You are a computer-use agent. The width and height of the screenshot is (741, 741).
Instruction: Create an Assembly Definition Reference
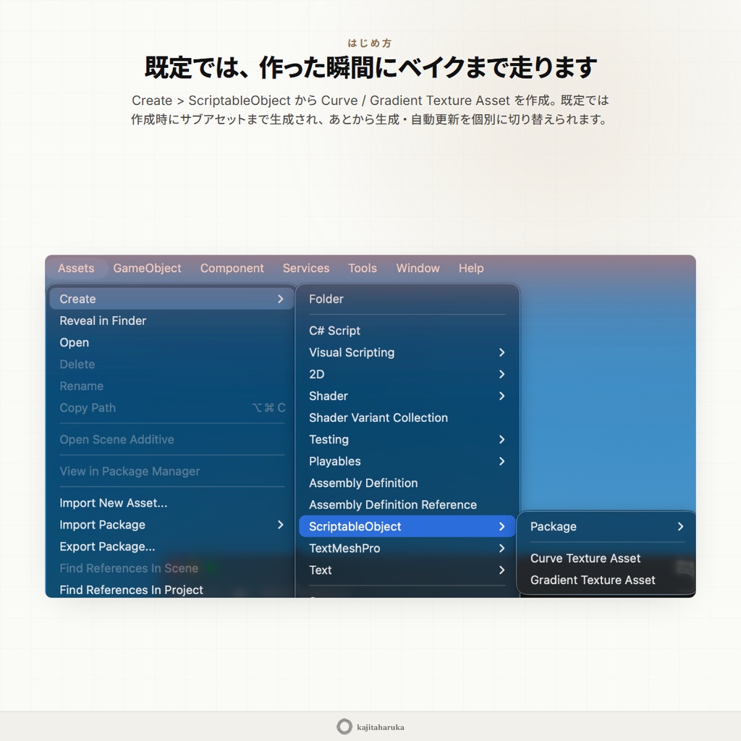(x=407, y=504)
